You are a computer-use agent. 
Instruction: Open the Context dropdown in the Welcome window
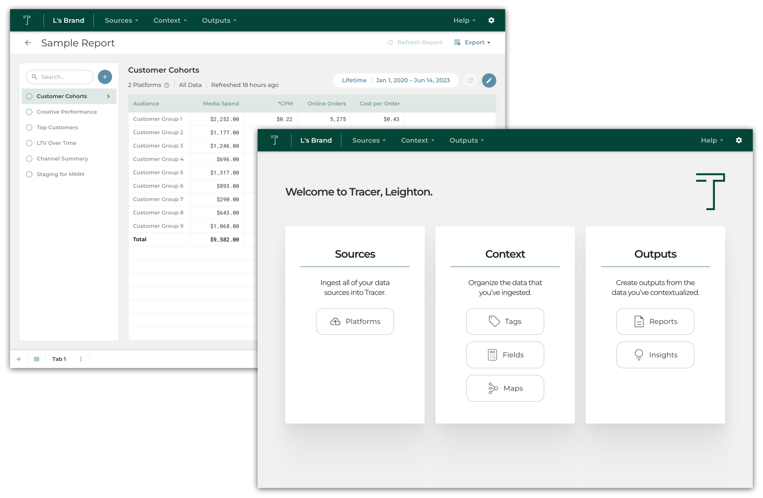coord(418,140)
